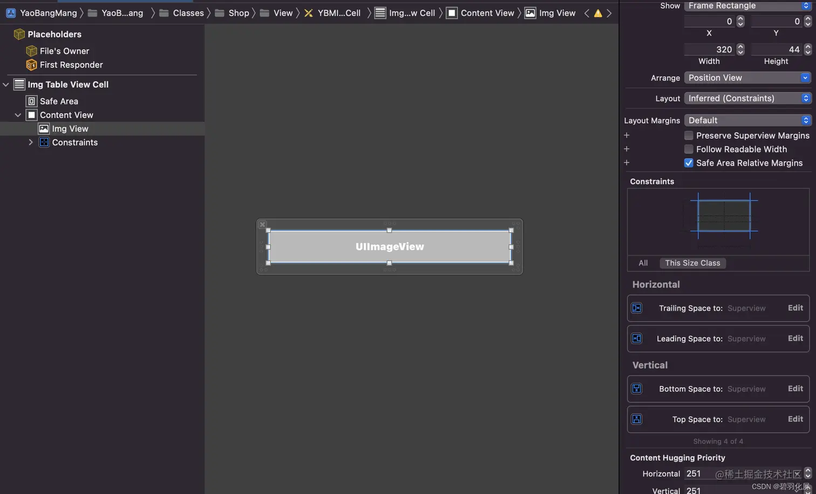Click plus next to Follow Readable Width
This screenshot has height=494, width=816.
point(627,149)
